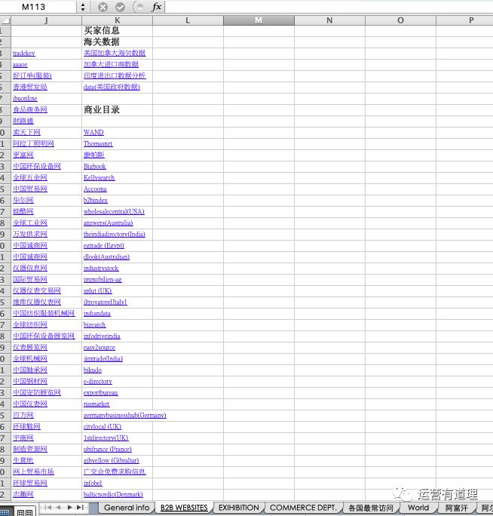Image resolution: width=493 pixels, height=516 pixels.
Task: Open the 印度进出口数据分析 link
Action: tap(115, 75)
